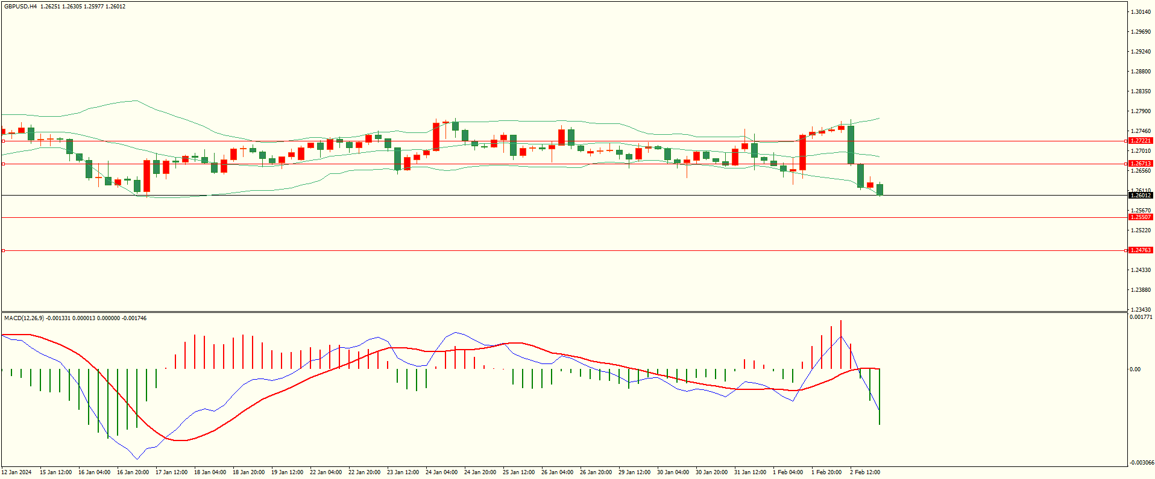Click the 1 Feb 20:00 time axis label
1155x479 pixels.
click(826, 472)
